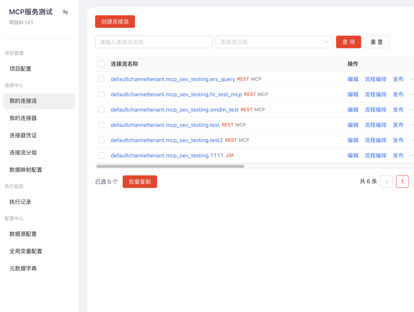Open the omdm_test connection flow link

pyautogui.click(x=174, y=110)
